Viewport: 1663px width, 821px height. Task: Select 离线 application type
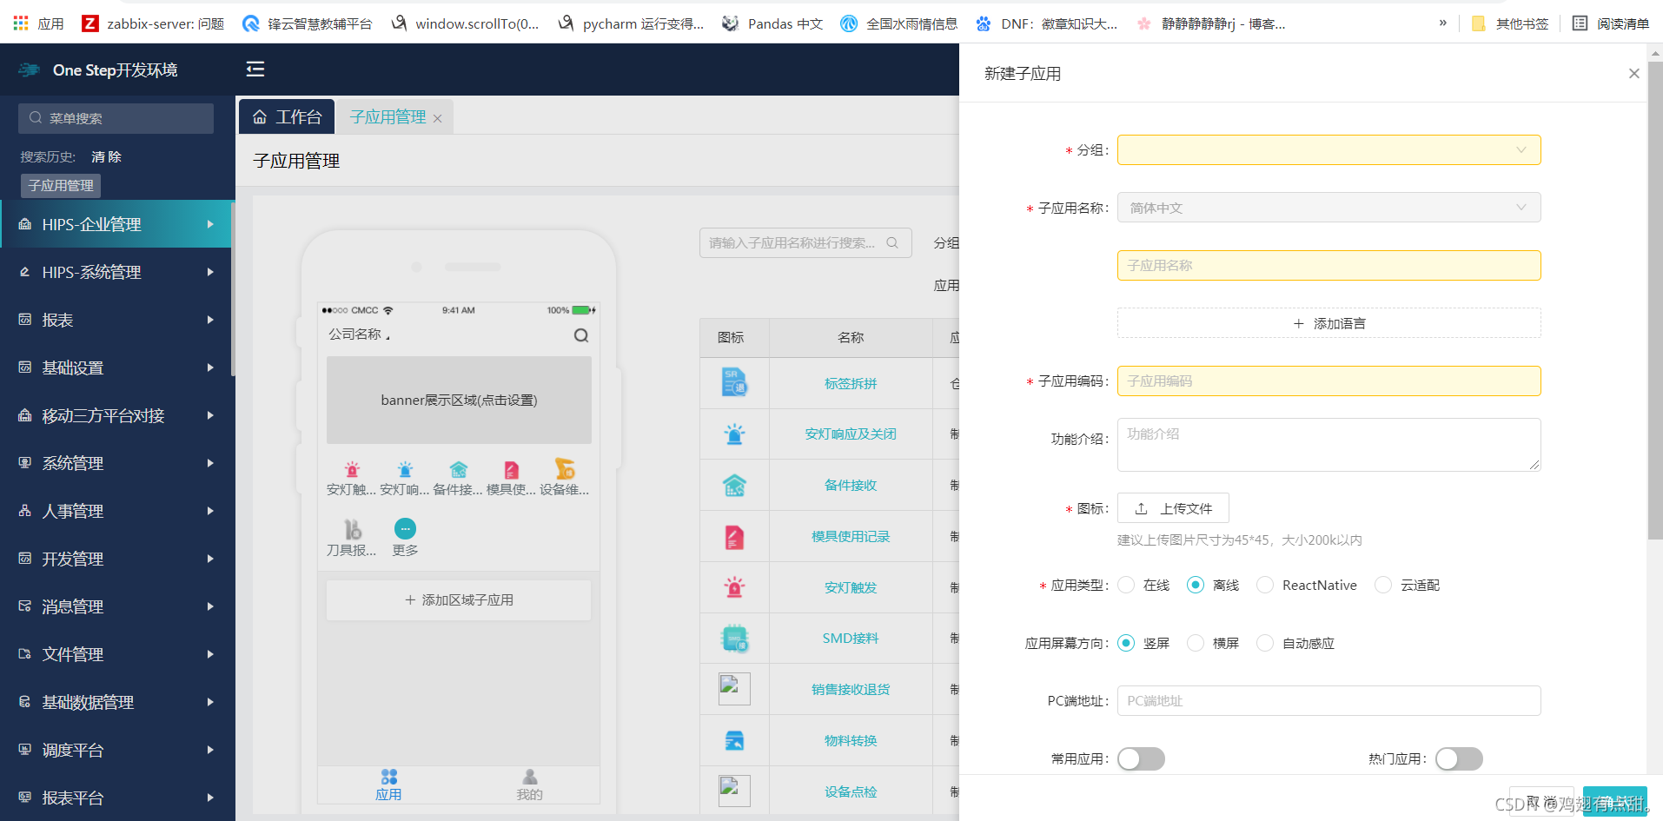click(1196, 585)
